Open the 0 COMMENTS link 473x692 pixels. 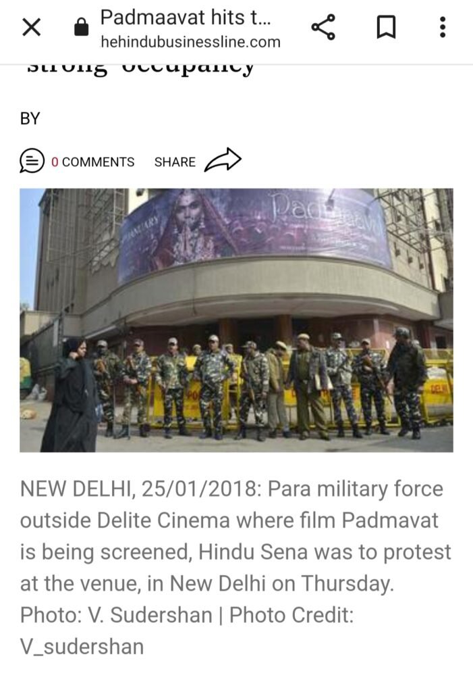[x=92, y=162]
